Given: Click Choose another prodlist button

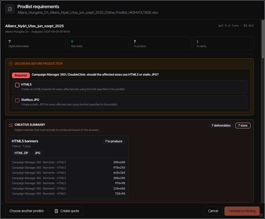Looking at the screenshot, I should pos(26,211).
